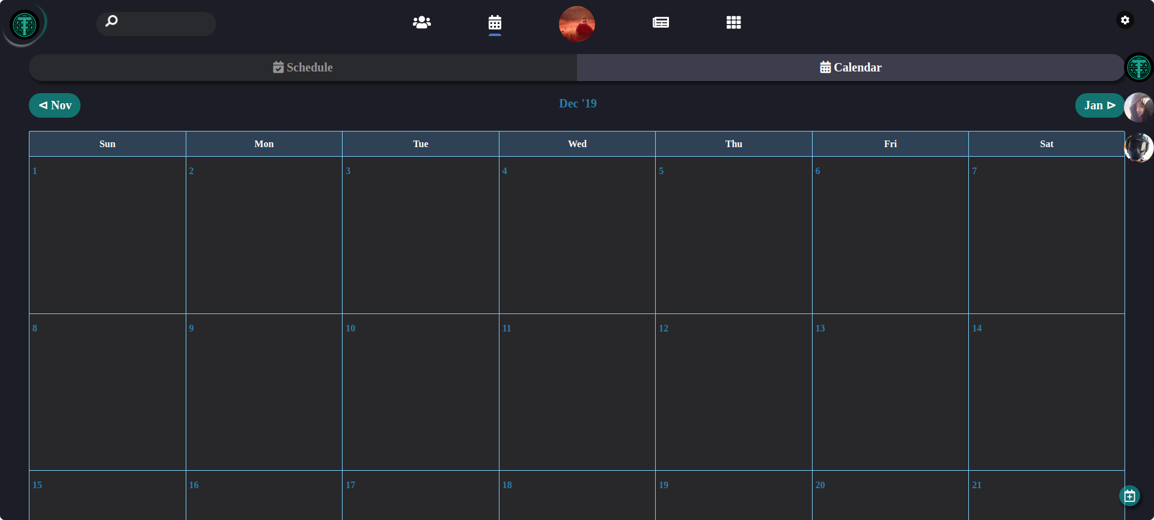Select day 21 in the calendar

point(1046,495)
